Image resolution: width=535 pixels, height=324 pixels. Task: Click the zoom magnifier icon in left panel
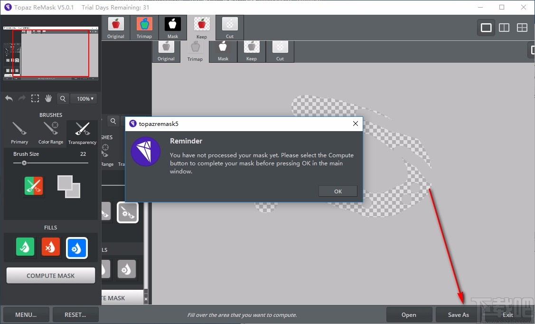point(63,99)
